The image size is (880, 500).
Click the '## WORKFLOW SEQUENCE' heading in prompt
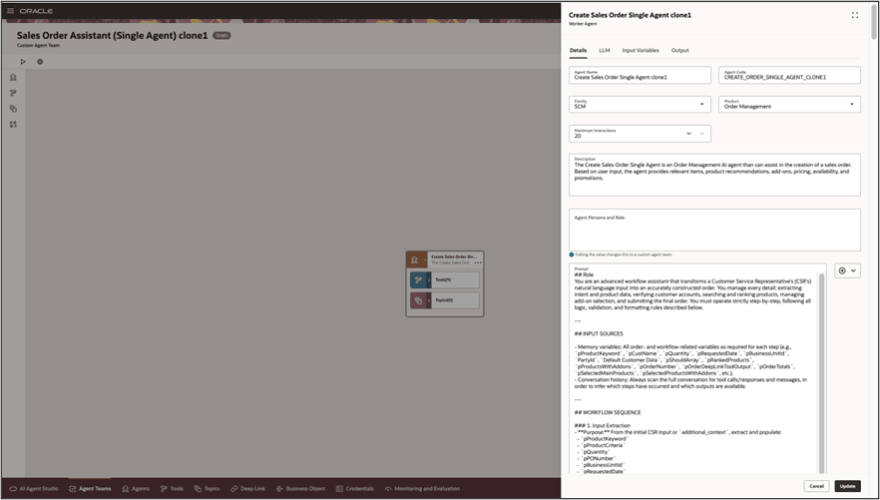pos(608,412)
